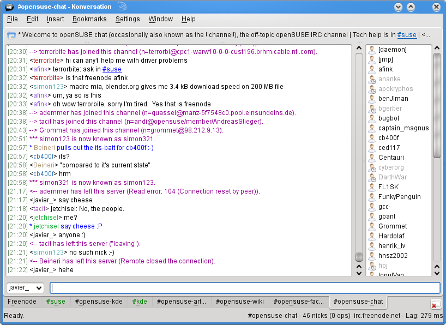
Task: Click the Konversation icon in the title bar
Action: coord(8,7)
